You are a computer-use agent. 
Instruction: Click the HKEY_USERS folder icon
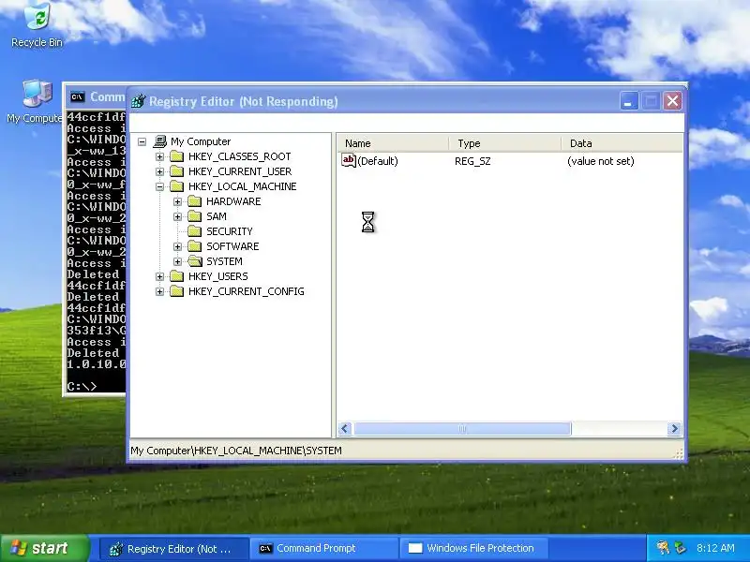pos(177,276)
